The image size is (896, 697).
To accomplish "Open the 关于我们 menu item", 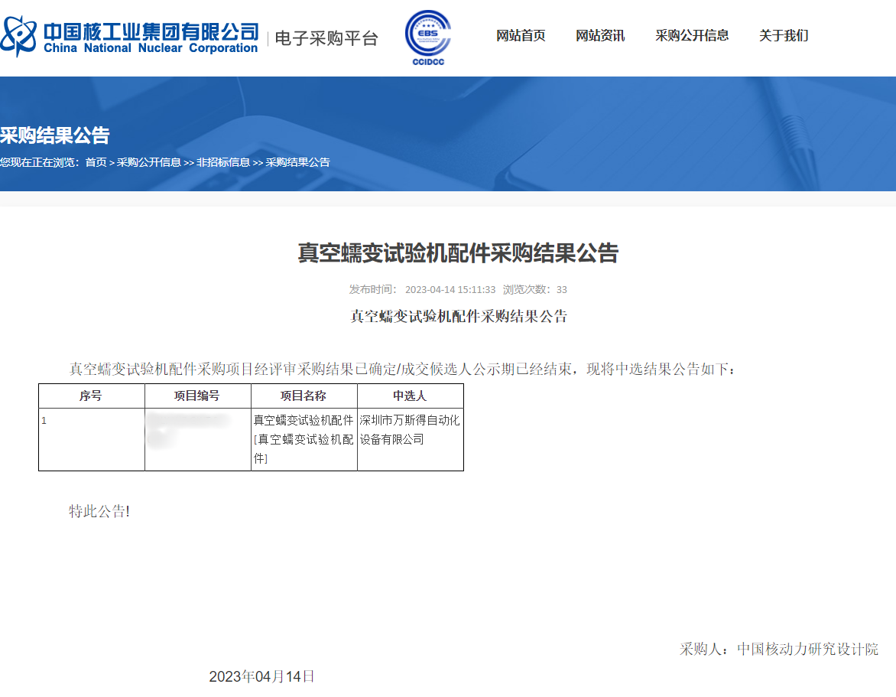I will click(x=784, y=35).
